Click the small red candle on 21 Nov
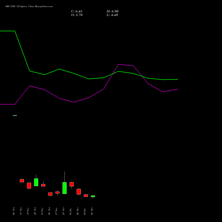The height and width of the screenshot is (222, 222). (43, 185)
